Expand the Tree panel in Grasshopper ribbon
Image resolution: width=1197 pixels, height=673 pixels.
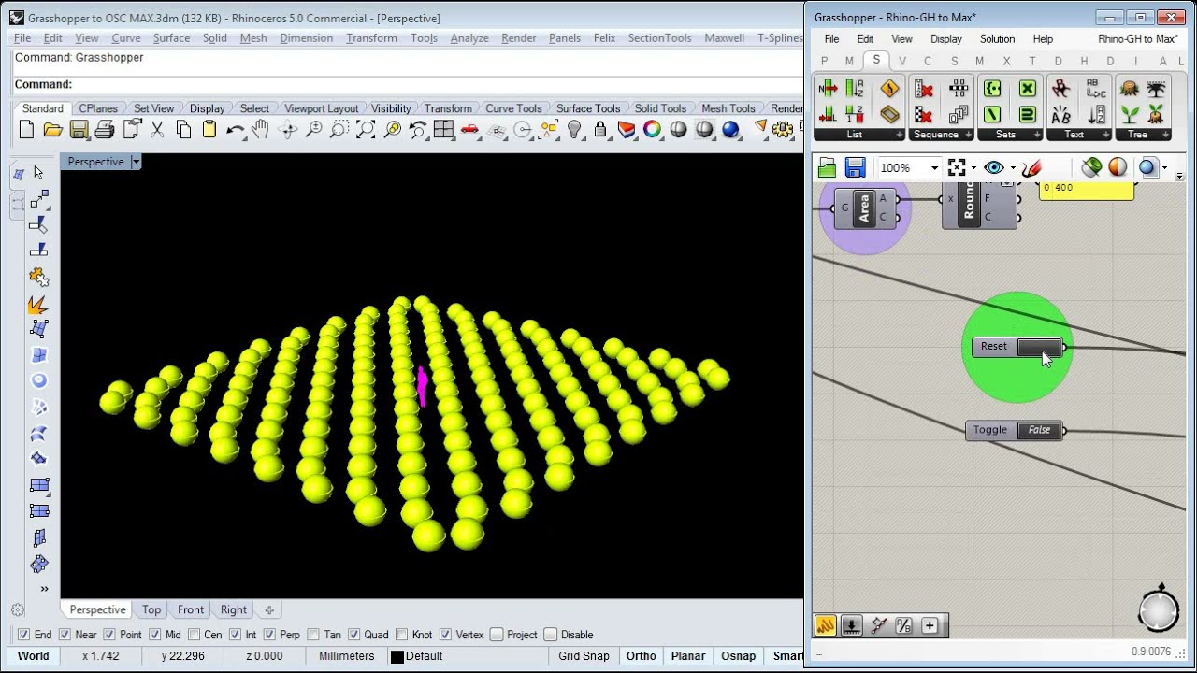click(1143, 135)
